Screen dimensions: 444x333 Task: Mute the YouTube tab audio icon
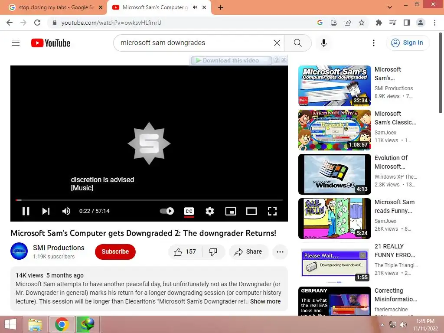click(x=195, y=7)
